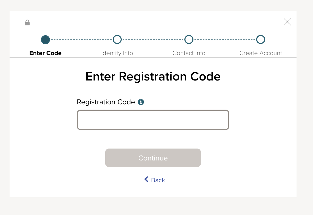Click the blue back chevron arrow
The height and width of the screenshot is (215, 313).
(x=146, y=179)
